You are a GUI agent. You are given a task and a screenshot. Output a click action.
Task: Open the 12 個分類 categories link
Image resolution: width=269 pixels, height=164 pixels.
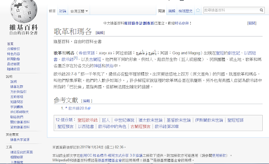(64, 120)
